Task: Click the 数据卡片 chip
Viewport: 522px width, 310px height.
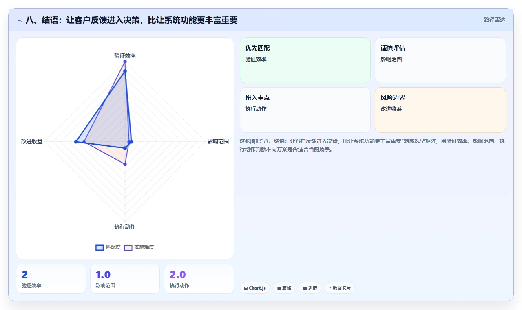Action: [x=340, y=288]
